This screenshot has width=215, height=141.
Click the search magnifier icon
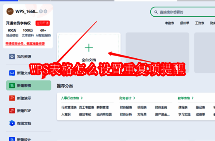click(x=156, y=12)
